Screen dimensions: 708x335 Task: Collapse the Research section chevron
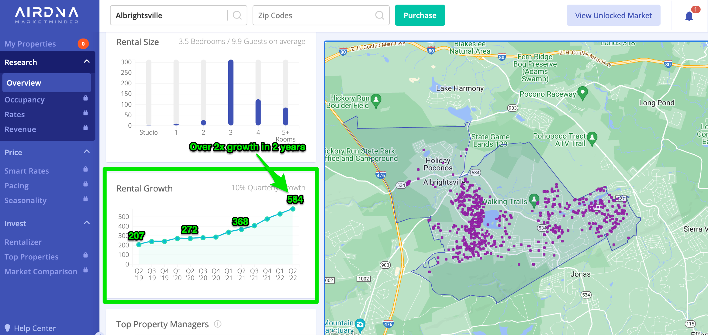(87, 61)
